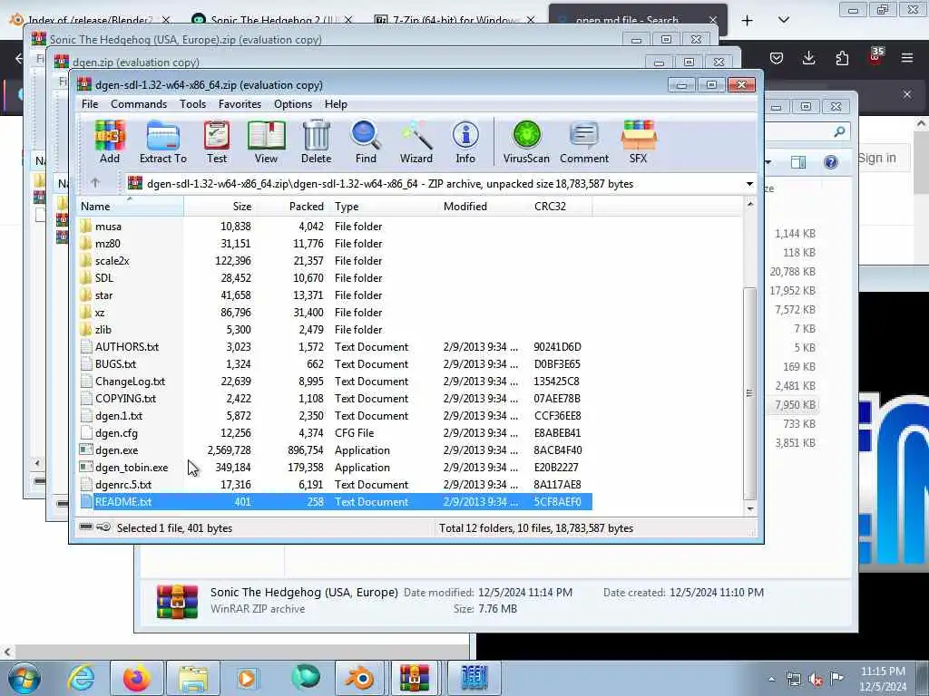Launch the Wizard wand icon
Image resolution: width=929 pixels, height=696 pixels.
click(416, 142)
